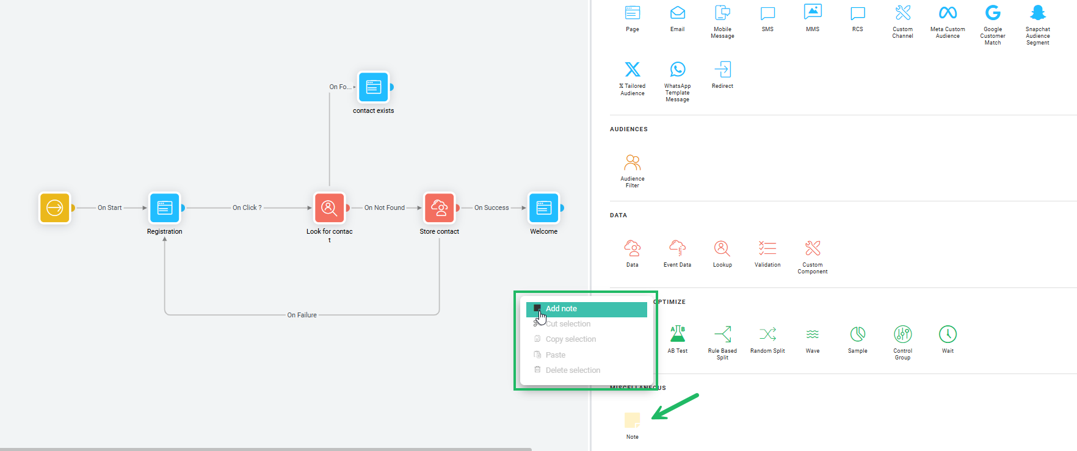Image resolution: width=1077 pixels, height=451 pixels.
Task: Pick the Control Group component
Action: tap(902, 334)
